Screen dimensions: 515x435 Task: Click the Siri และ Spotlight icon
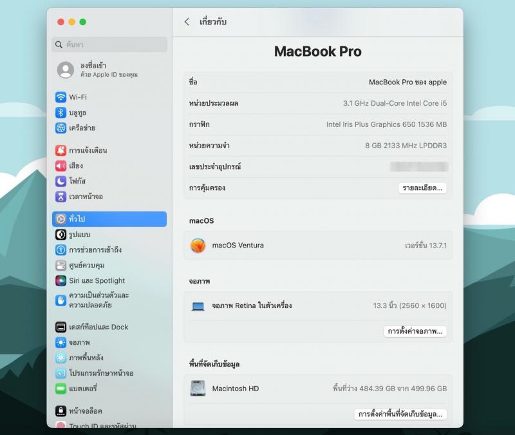pyautogui.click(x=61, y=281)
